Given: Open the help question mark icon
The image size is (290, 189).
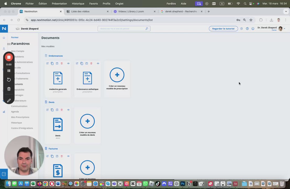Looking at the screenshot, I should pyautogui.click(x=247, y=29).
